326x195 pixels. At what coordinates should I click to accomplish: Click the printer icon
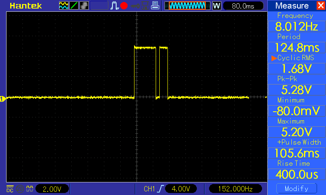[155, 5]
